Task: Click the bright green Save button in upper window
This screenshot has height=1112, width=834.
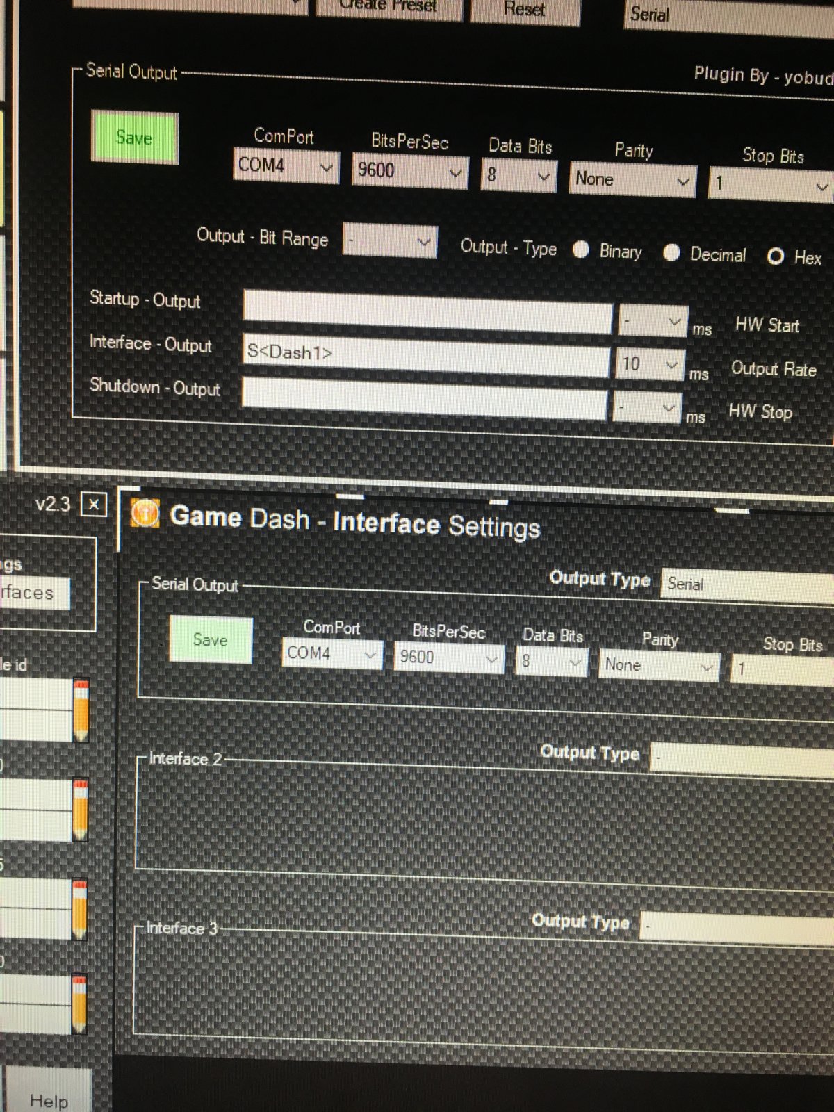Action: pos(134,138)
